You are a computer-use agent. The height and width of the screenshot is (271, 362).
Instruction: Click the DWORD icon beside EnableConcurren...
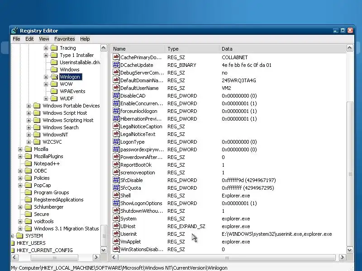tap(116, 103)
